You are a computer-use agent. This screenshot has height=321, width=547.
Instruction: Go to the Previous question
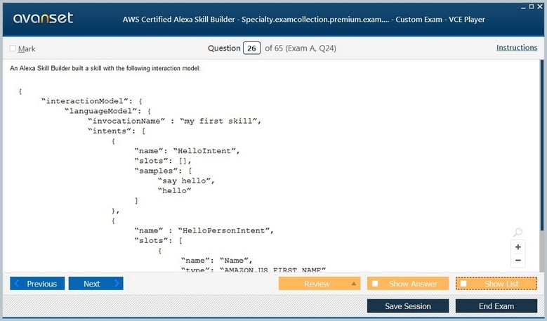tap(37, 284)
